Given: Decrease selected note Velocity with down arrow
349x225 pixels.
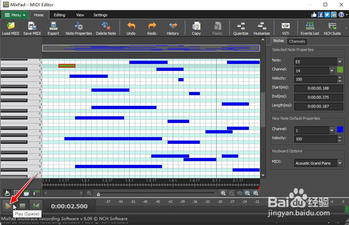Looking at the screenshot, I should point(340,81).
